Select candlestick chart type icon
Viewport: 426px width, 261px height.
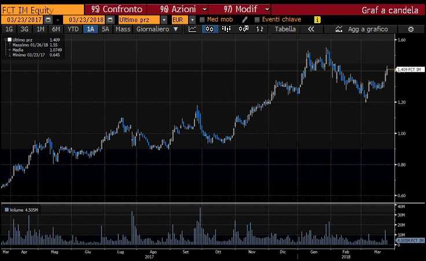tap(210, 29)
